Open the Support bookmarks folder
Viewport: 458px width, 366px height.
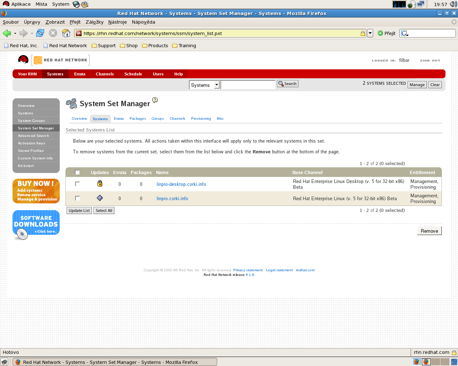tap(104, 45)
